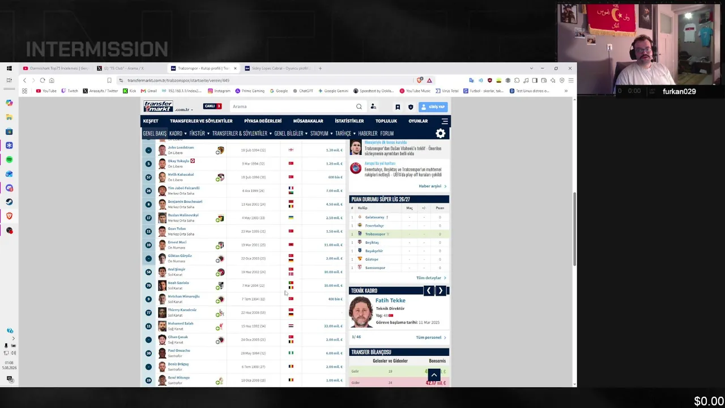Open the Gmail bookmark
This screenshot has width=725, height=408.
(149, 91)
